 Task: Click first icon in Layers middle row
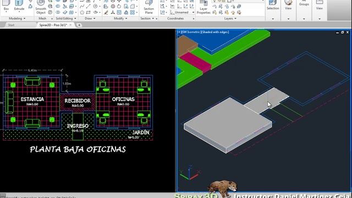point(215,6)
